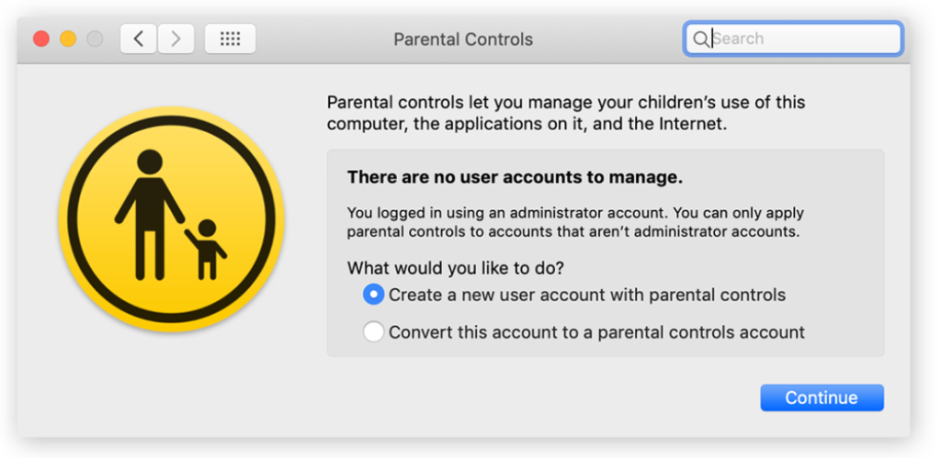Select the Create a new user account radio button
941x458 pixels.
pyautogui.click(x=373, y=295)
